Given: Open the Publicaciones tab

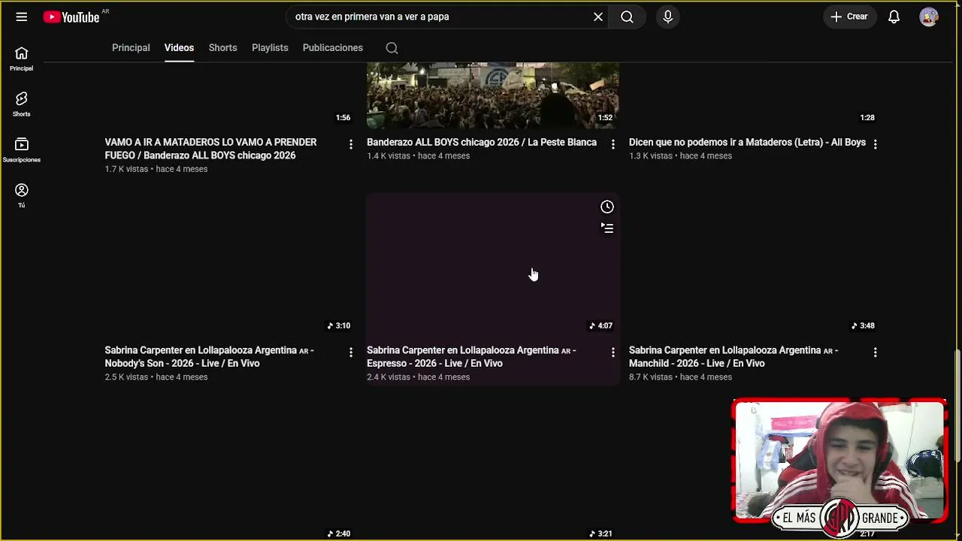Looking at the screenshot, I should pos(332,47).
